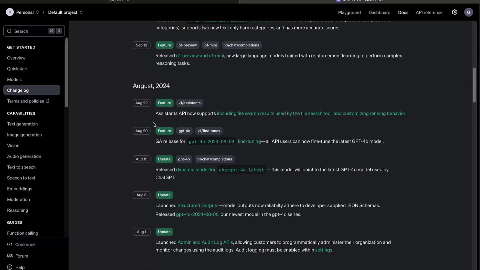Open the o1-preview and o1-mini link
Viewport: 480px width, 270px height.
coord(200,56)
